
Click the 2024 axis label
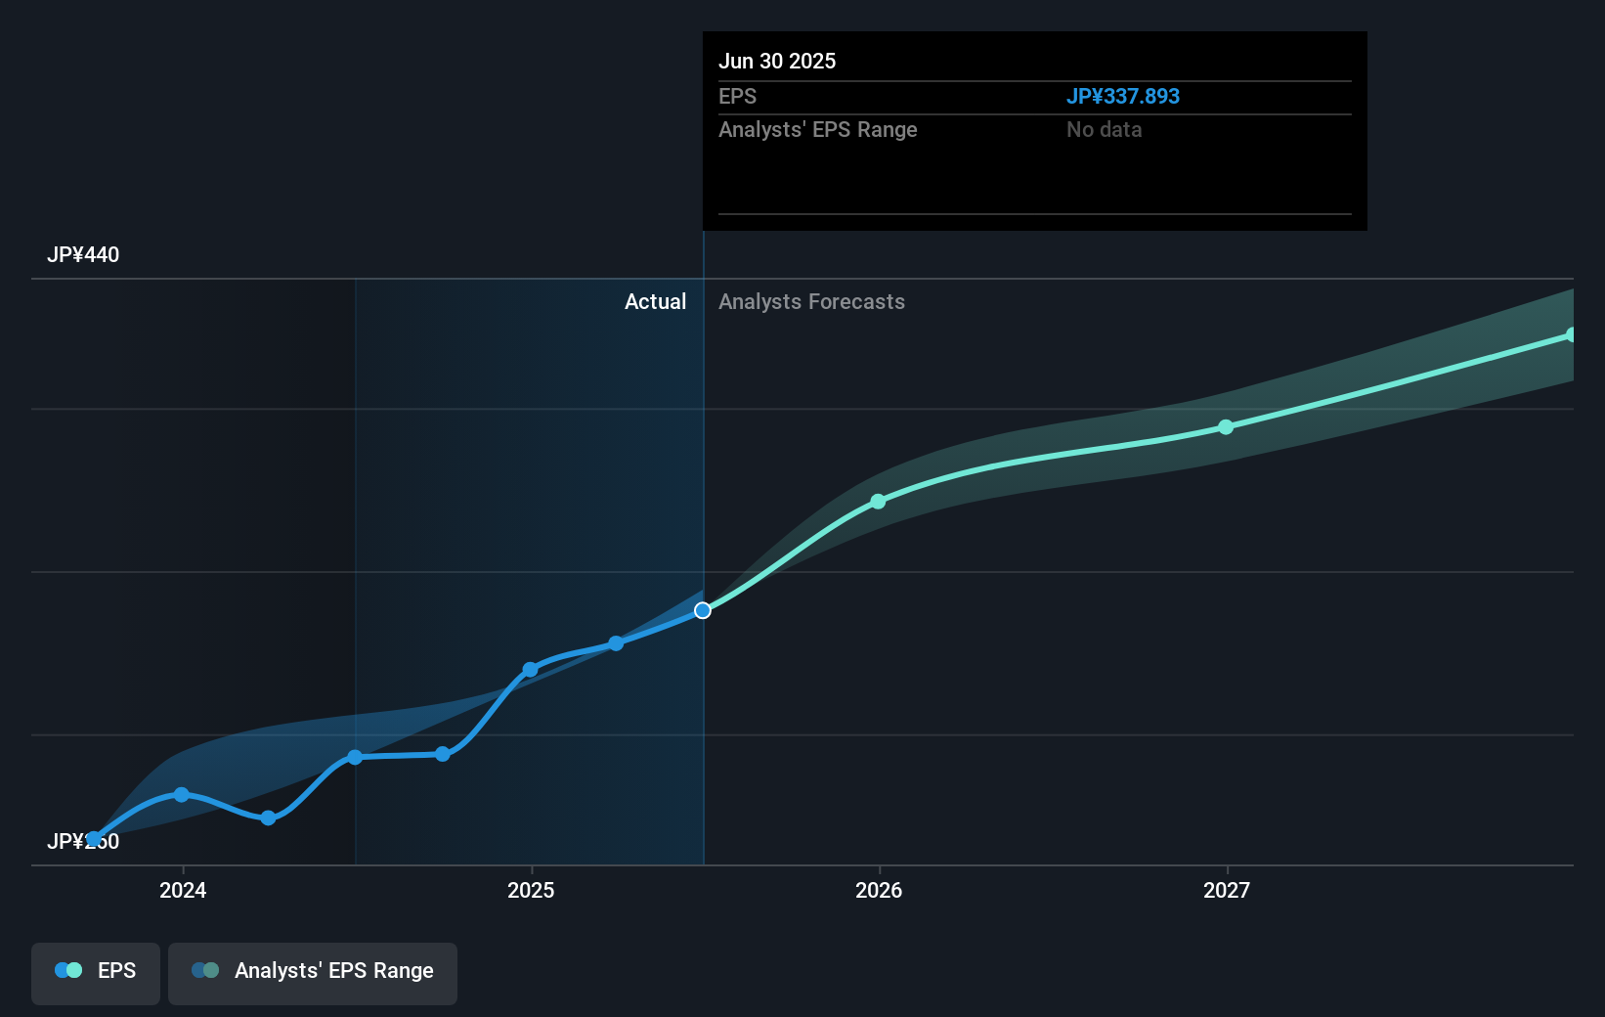[183, 891]
